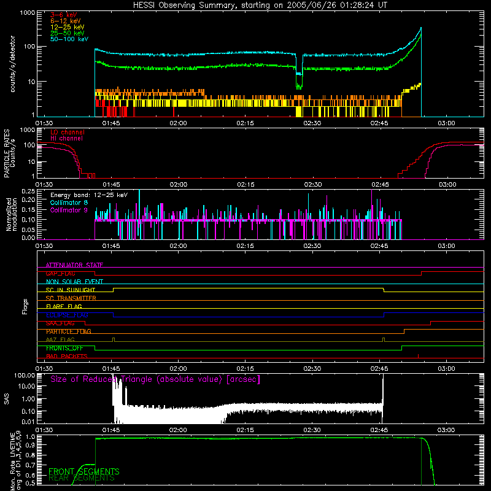Select the Collimator 9 legend entry
The height and width of the screenshot is (491, 491).
(x=69, y=210)
